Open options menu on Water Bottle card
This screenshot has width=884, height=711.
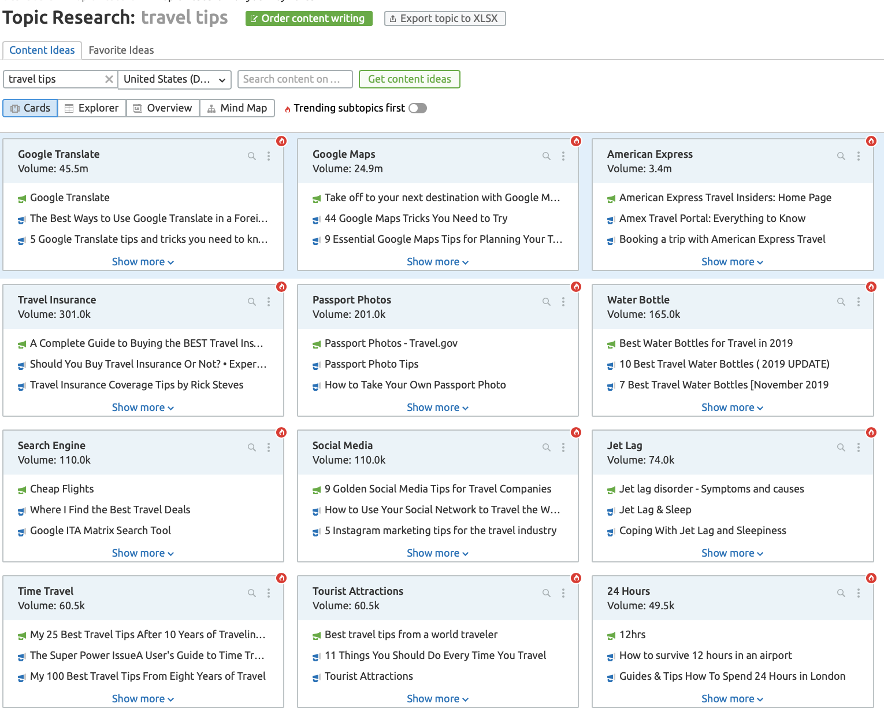point(859,302)
